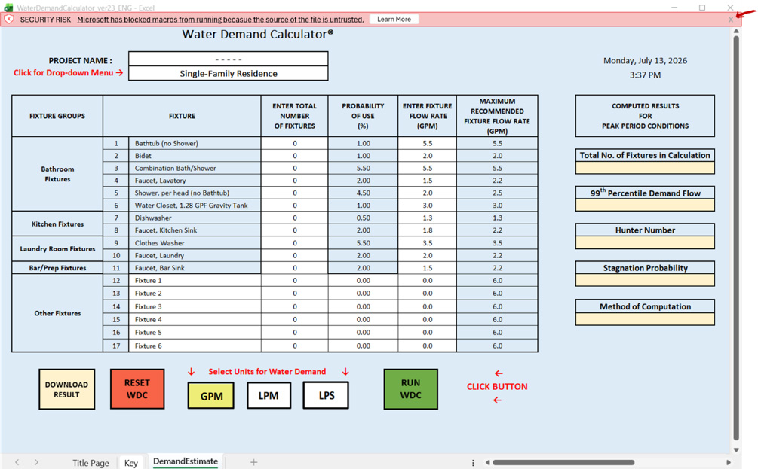
Task: Select fixture count for Faucet, Lavatory
Action: (294, 181)
